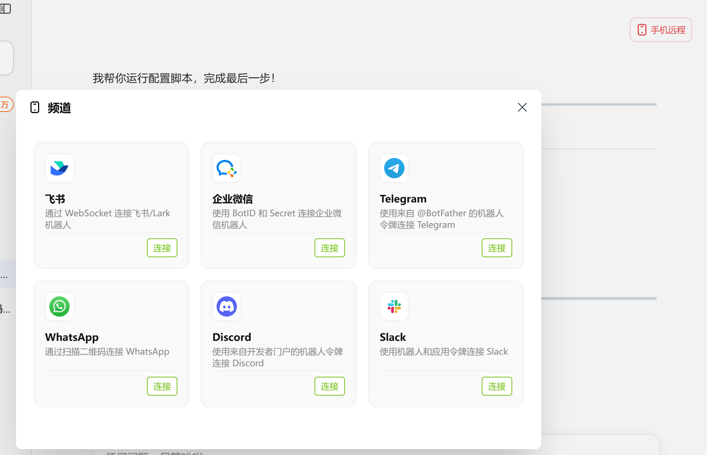Viewport: 707px width, 455px height.
Task: Click the Discord description text
Action: coord(278,357)
